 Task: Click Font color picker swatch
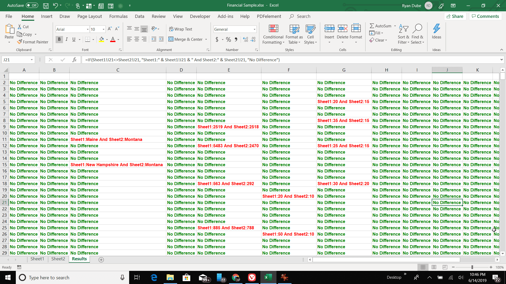click(113, 42)
